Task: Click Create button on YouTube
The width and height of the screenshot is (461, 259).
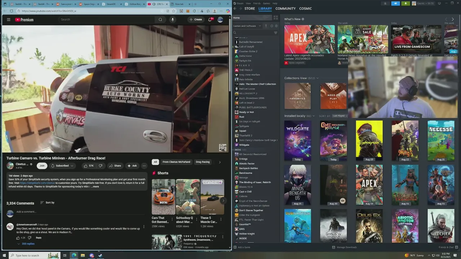Action: pos(196,19)
